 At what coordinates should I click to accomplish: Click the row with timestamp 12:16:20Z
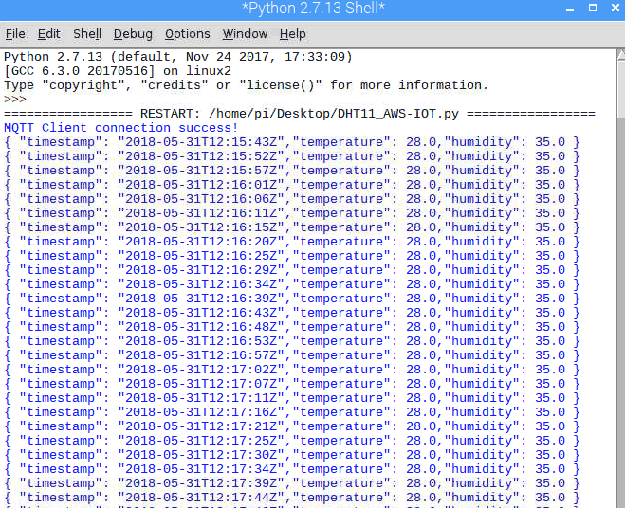click(292, 242)
